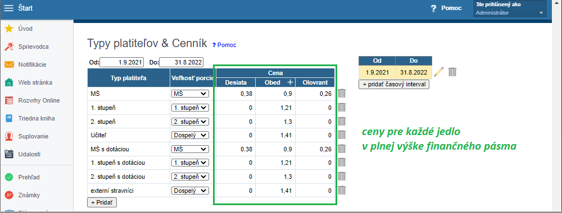Screen dimensions: 562x213
Task: Click the Suplovanie person icon
Action: pyautogui.click(x=9, y=136)
